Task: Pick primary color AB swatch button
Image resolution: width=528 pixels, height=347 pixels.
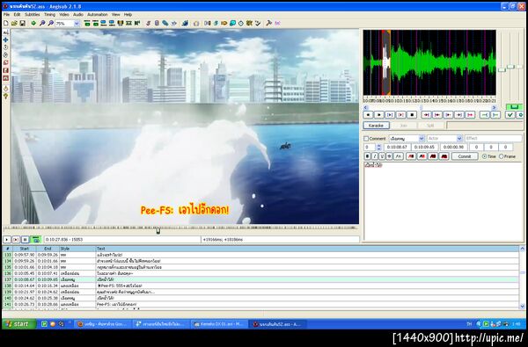Action: (411, 156)
